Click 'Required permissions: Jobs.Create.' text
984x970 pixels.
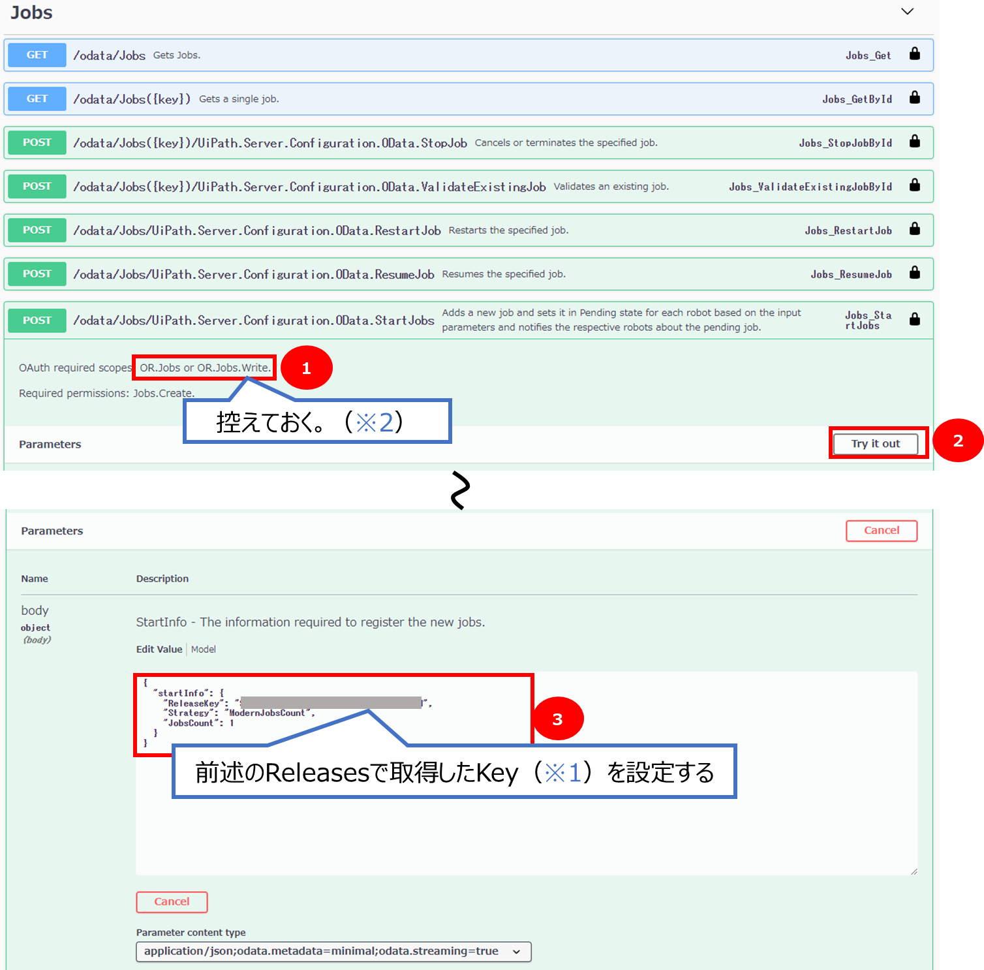[106, 393]
